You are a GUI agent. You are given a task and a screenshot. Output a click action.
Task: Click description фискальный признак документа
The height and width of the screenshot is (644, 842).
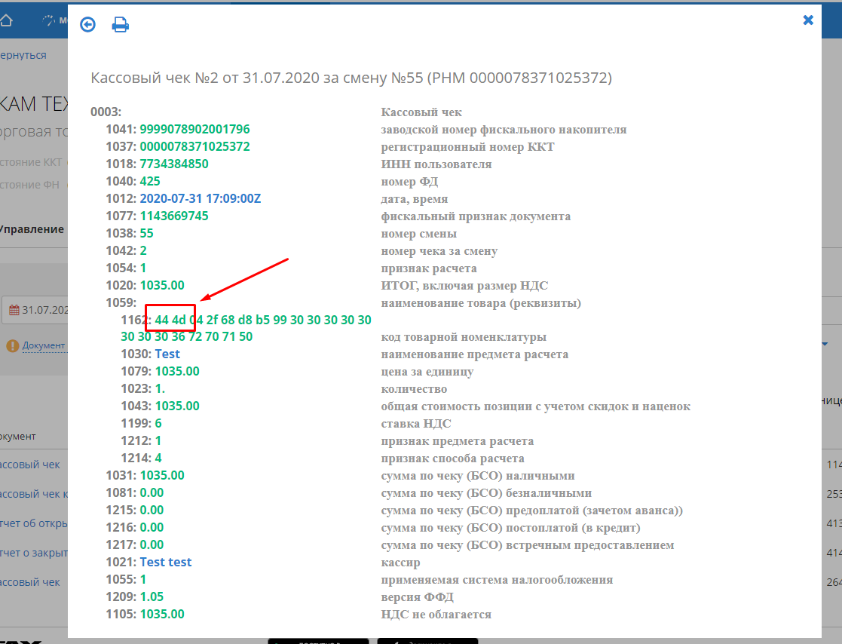pos(476,216)
